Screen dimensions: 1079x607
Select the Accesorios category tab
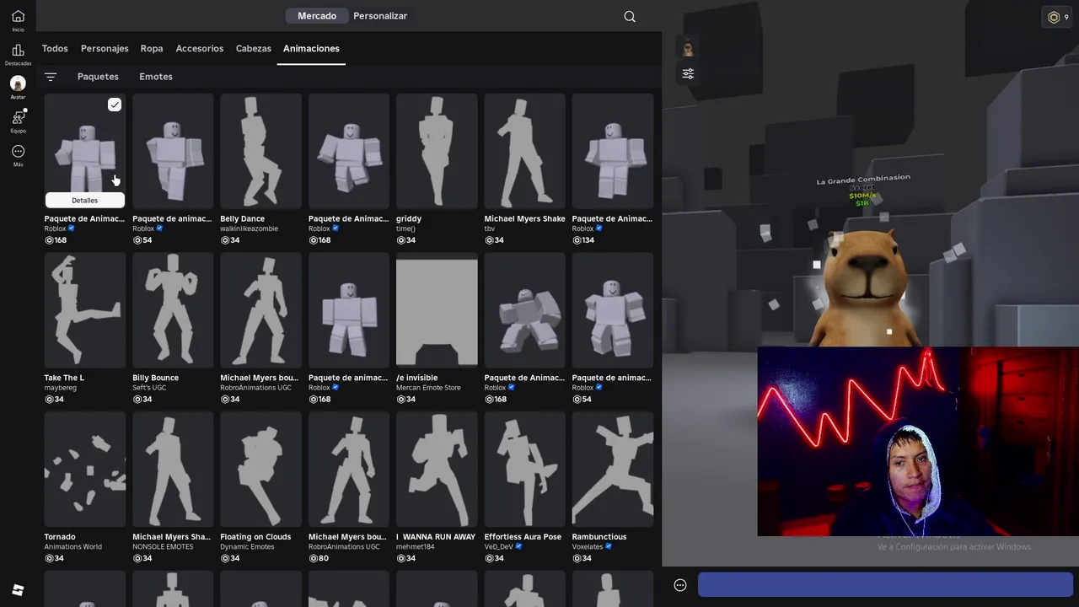[x=200, y=49]
